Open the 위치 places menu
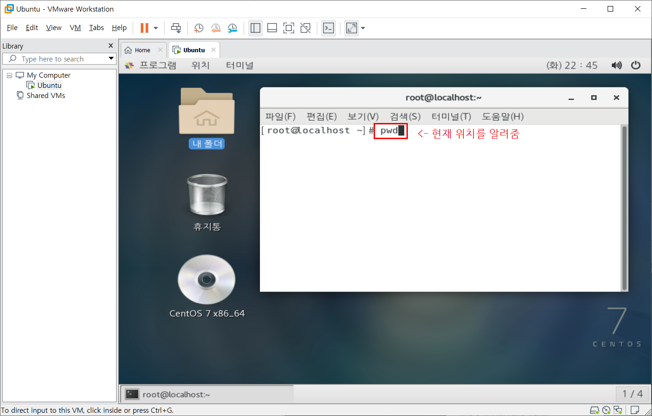This screenshot has width=652, height=416. click(x=201, y=65)
